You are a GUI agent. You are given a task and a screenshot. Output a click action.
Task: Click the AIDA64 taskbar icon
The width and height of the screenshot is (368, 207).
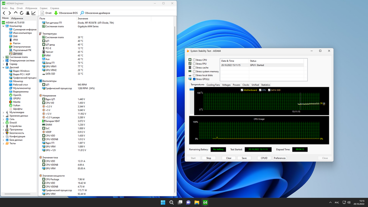coord(205,202)
